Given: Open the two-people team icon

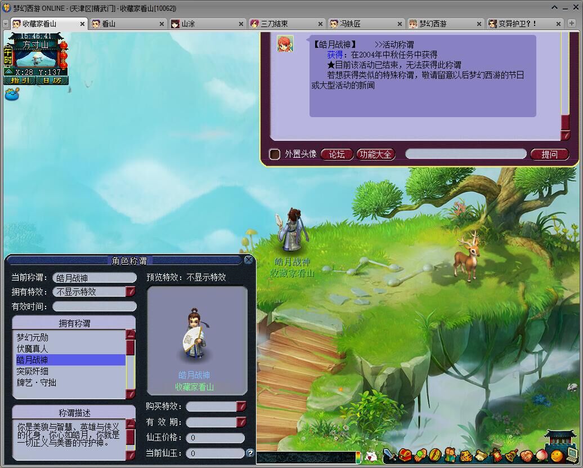Looking at the screenshot, I should [x=450, y=454].
